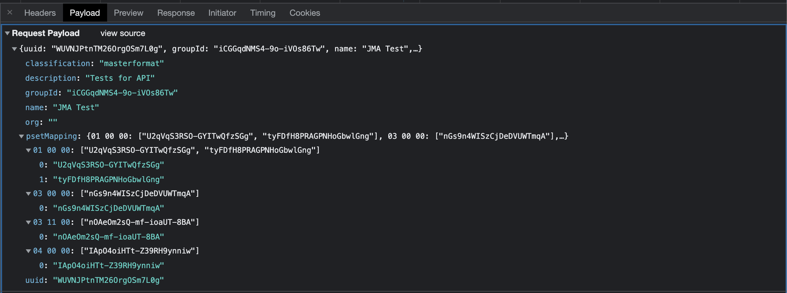The image size is (787, 293).
Task: Select the Payload tab
Action: (x=85, y=13)
